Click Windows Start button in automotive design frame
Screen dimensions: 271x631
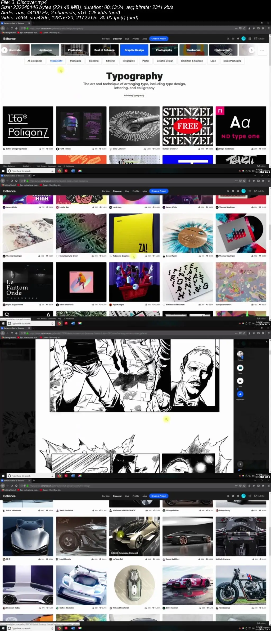3,628
